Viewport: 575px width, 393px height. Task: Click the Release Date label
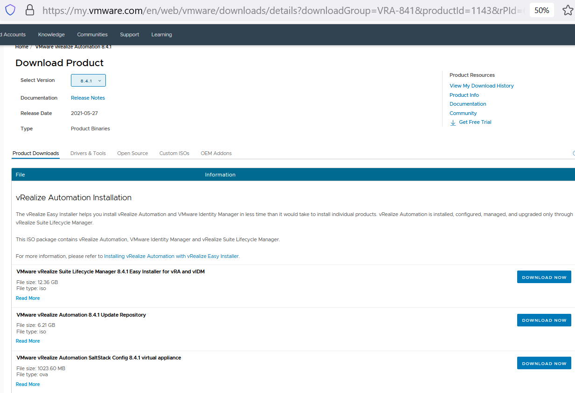pos(36,113)
